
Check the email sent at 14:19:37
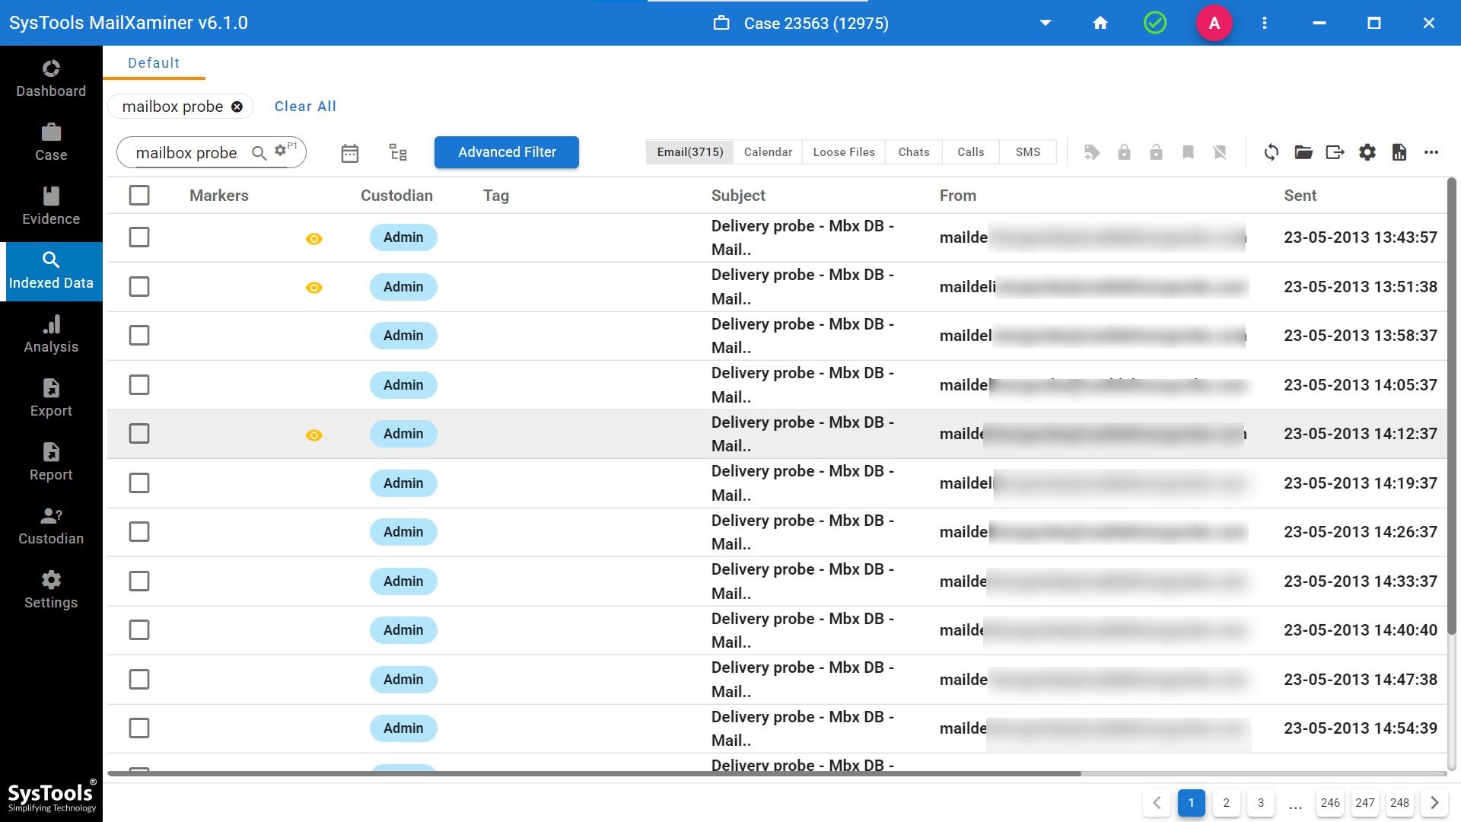coord(139,483)
